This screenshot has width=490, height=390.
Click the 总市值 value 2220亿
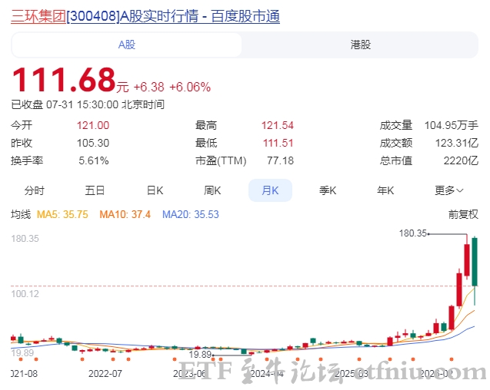tap(461, 160)
